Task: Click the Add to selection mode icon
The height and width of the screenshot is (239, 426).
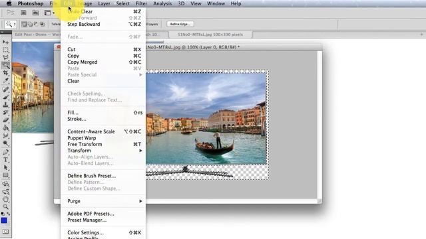Action: coord(30,24)
